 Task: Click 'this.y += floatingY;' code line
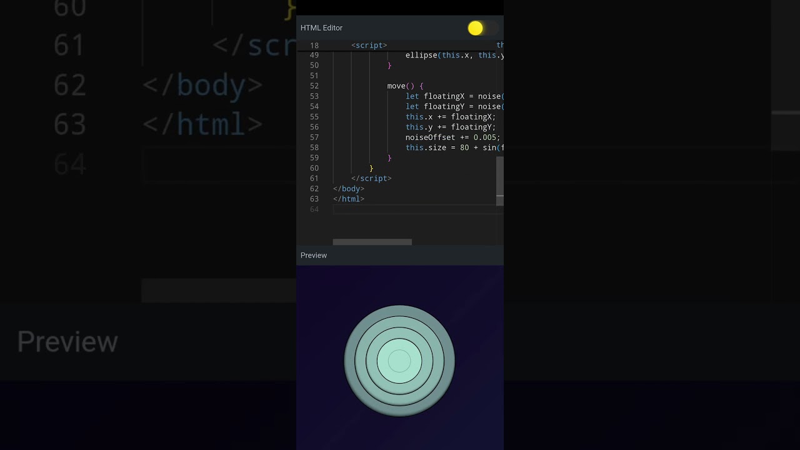451,127
